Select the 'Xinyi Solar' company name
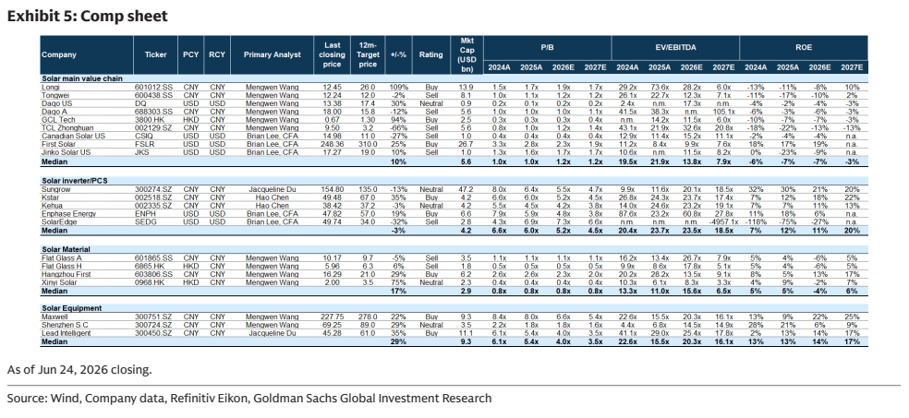Viewport: 909px width, 418px height. click(60, 282)
